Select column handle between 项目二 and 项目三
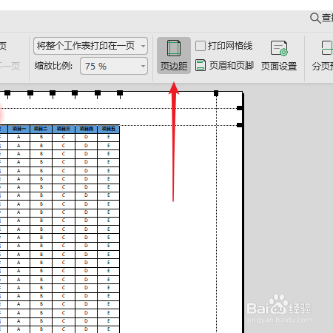 (x=53, y=93)
